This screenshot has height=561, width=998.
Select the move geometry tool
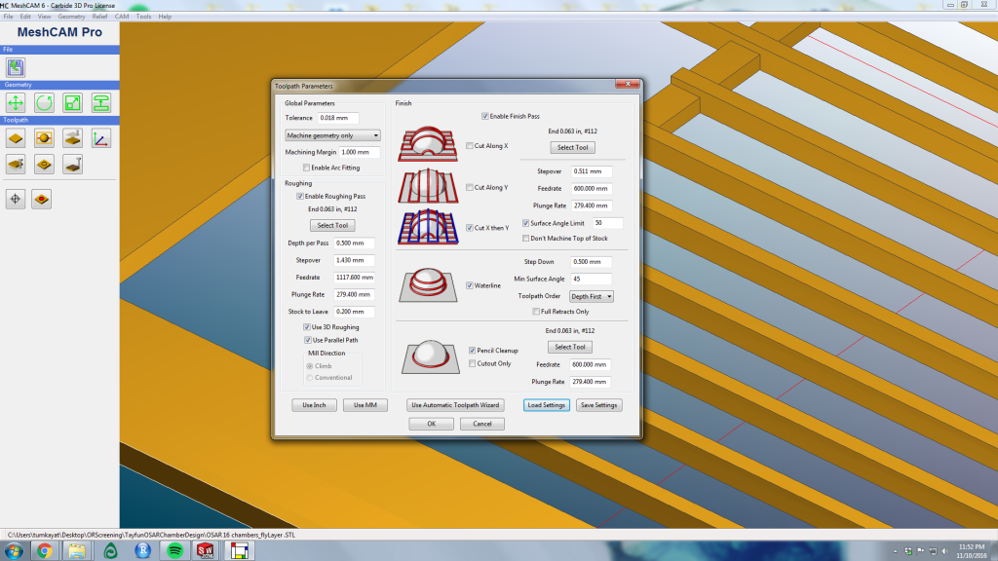(x=17, y=102)
